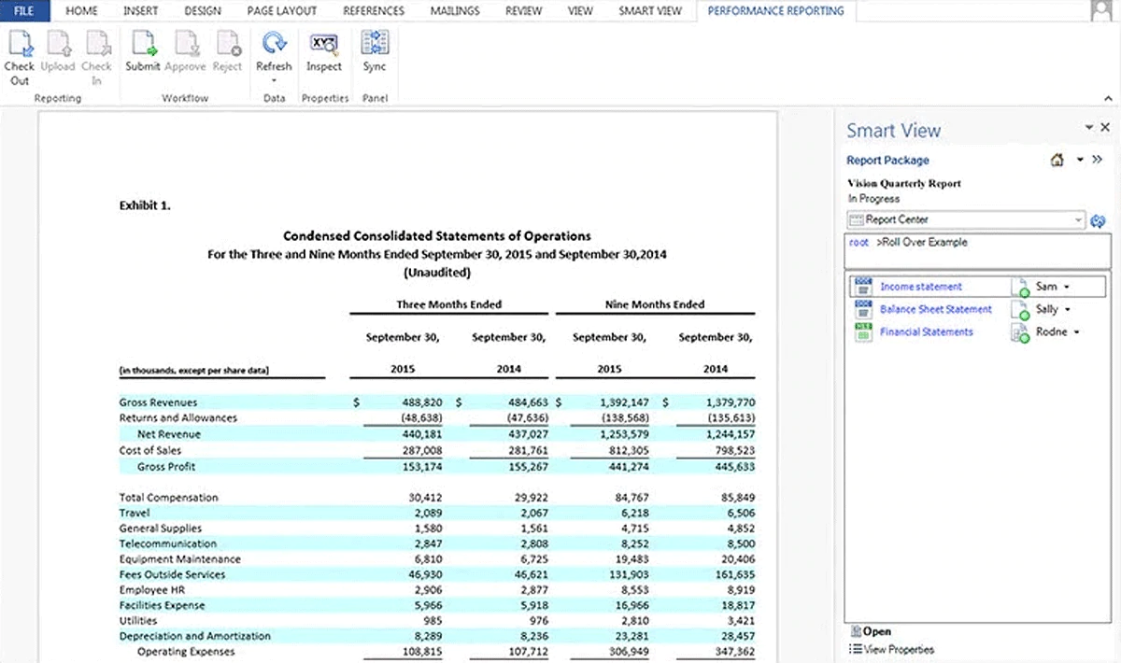Click the Inspect properties icon
Image resolution: width=1121 pixels, height=663 pixels.
point(324,45)
